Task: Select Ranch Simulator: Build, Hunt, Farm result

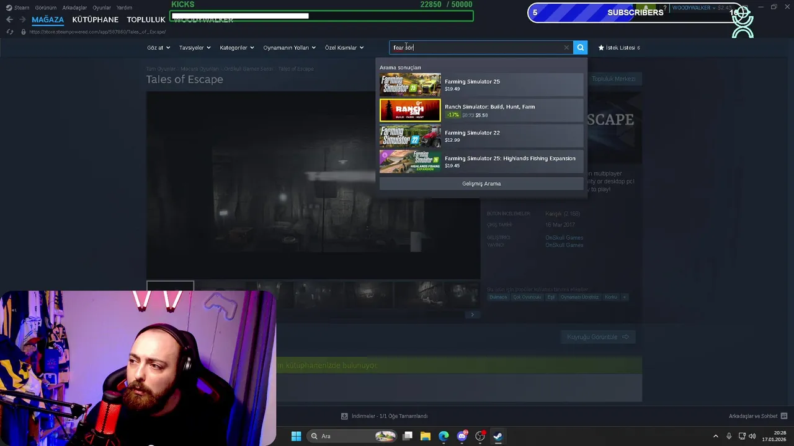Action: (481, 110)
